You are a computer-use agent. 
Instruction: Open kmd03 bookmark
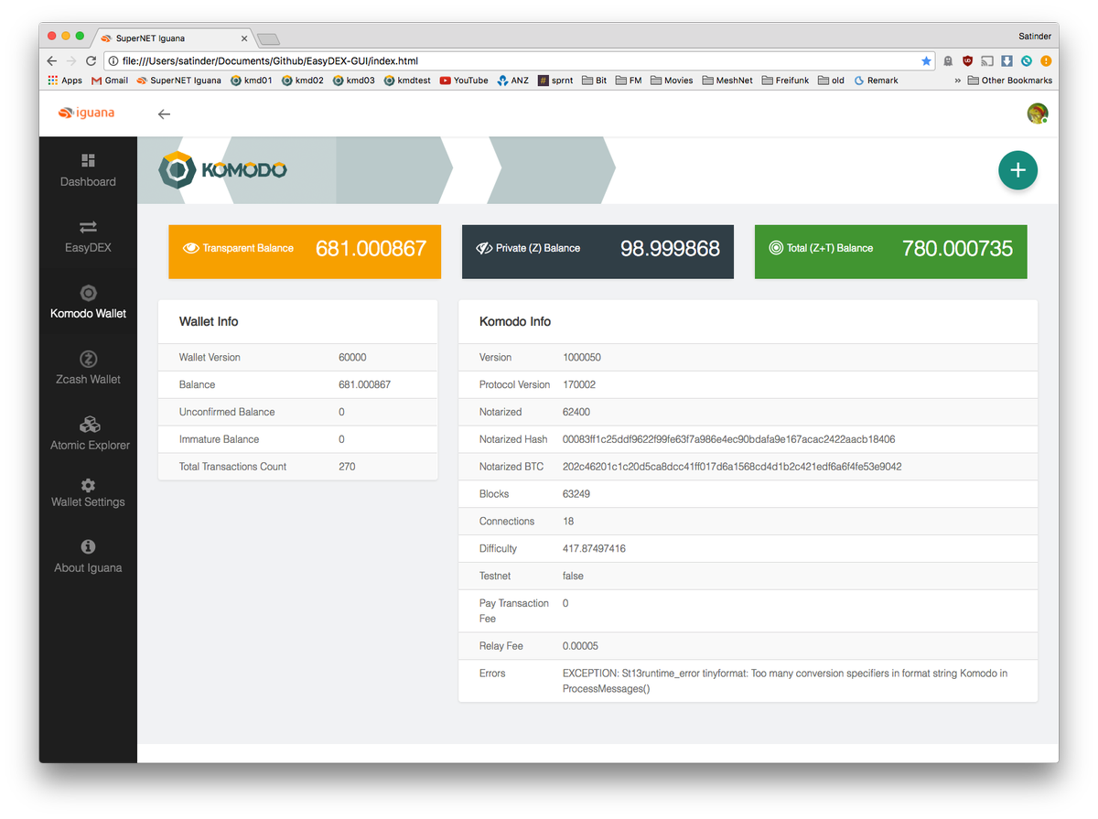[x=354, y=81]
